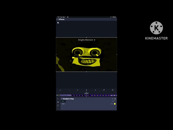
Task: Play the preview
Action: (86, 90)
